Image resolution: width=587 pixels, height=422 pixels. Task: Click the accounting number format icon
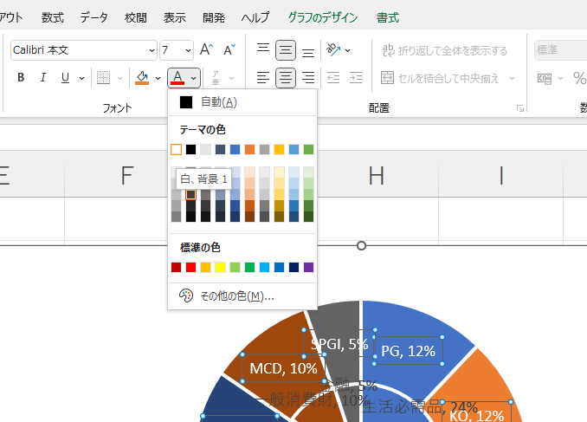[x=545, y=78]
